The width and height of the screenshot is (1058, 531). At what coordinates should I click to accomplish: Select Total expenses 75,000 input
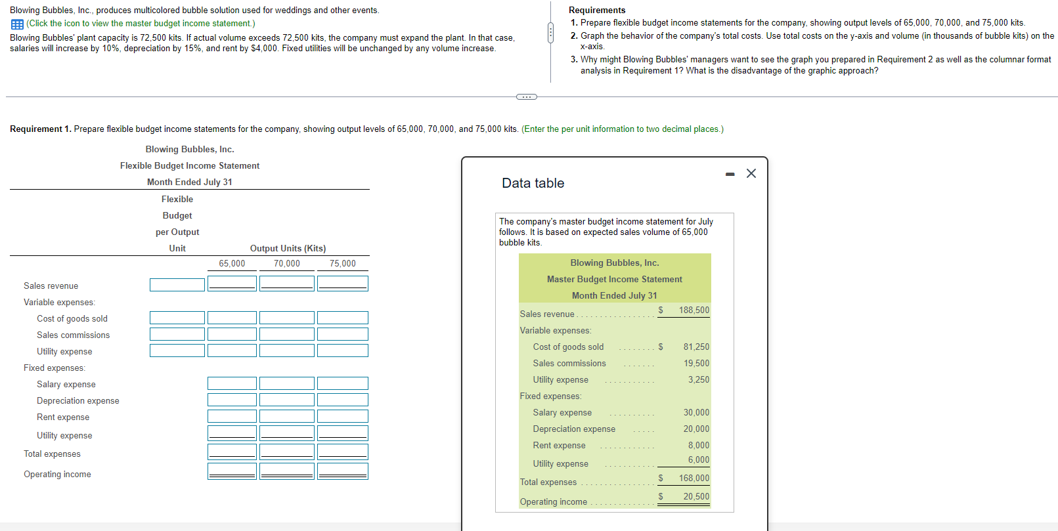pyautogui.click(x=343, y=452)
